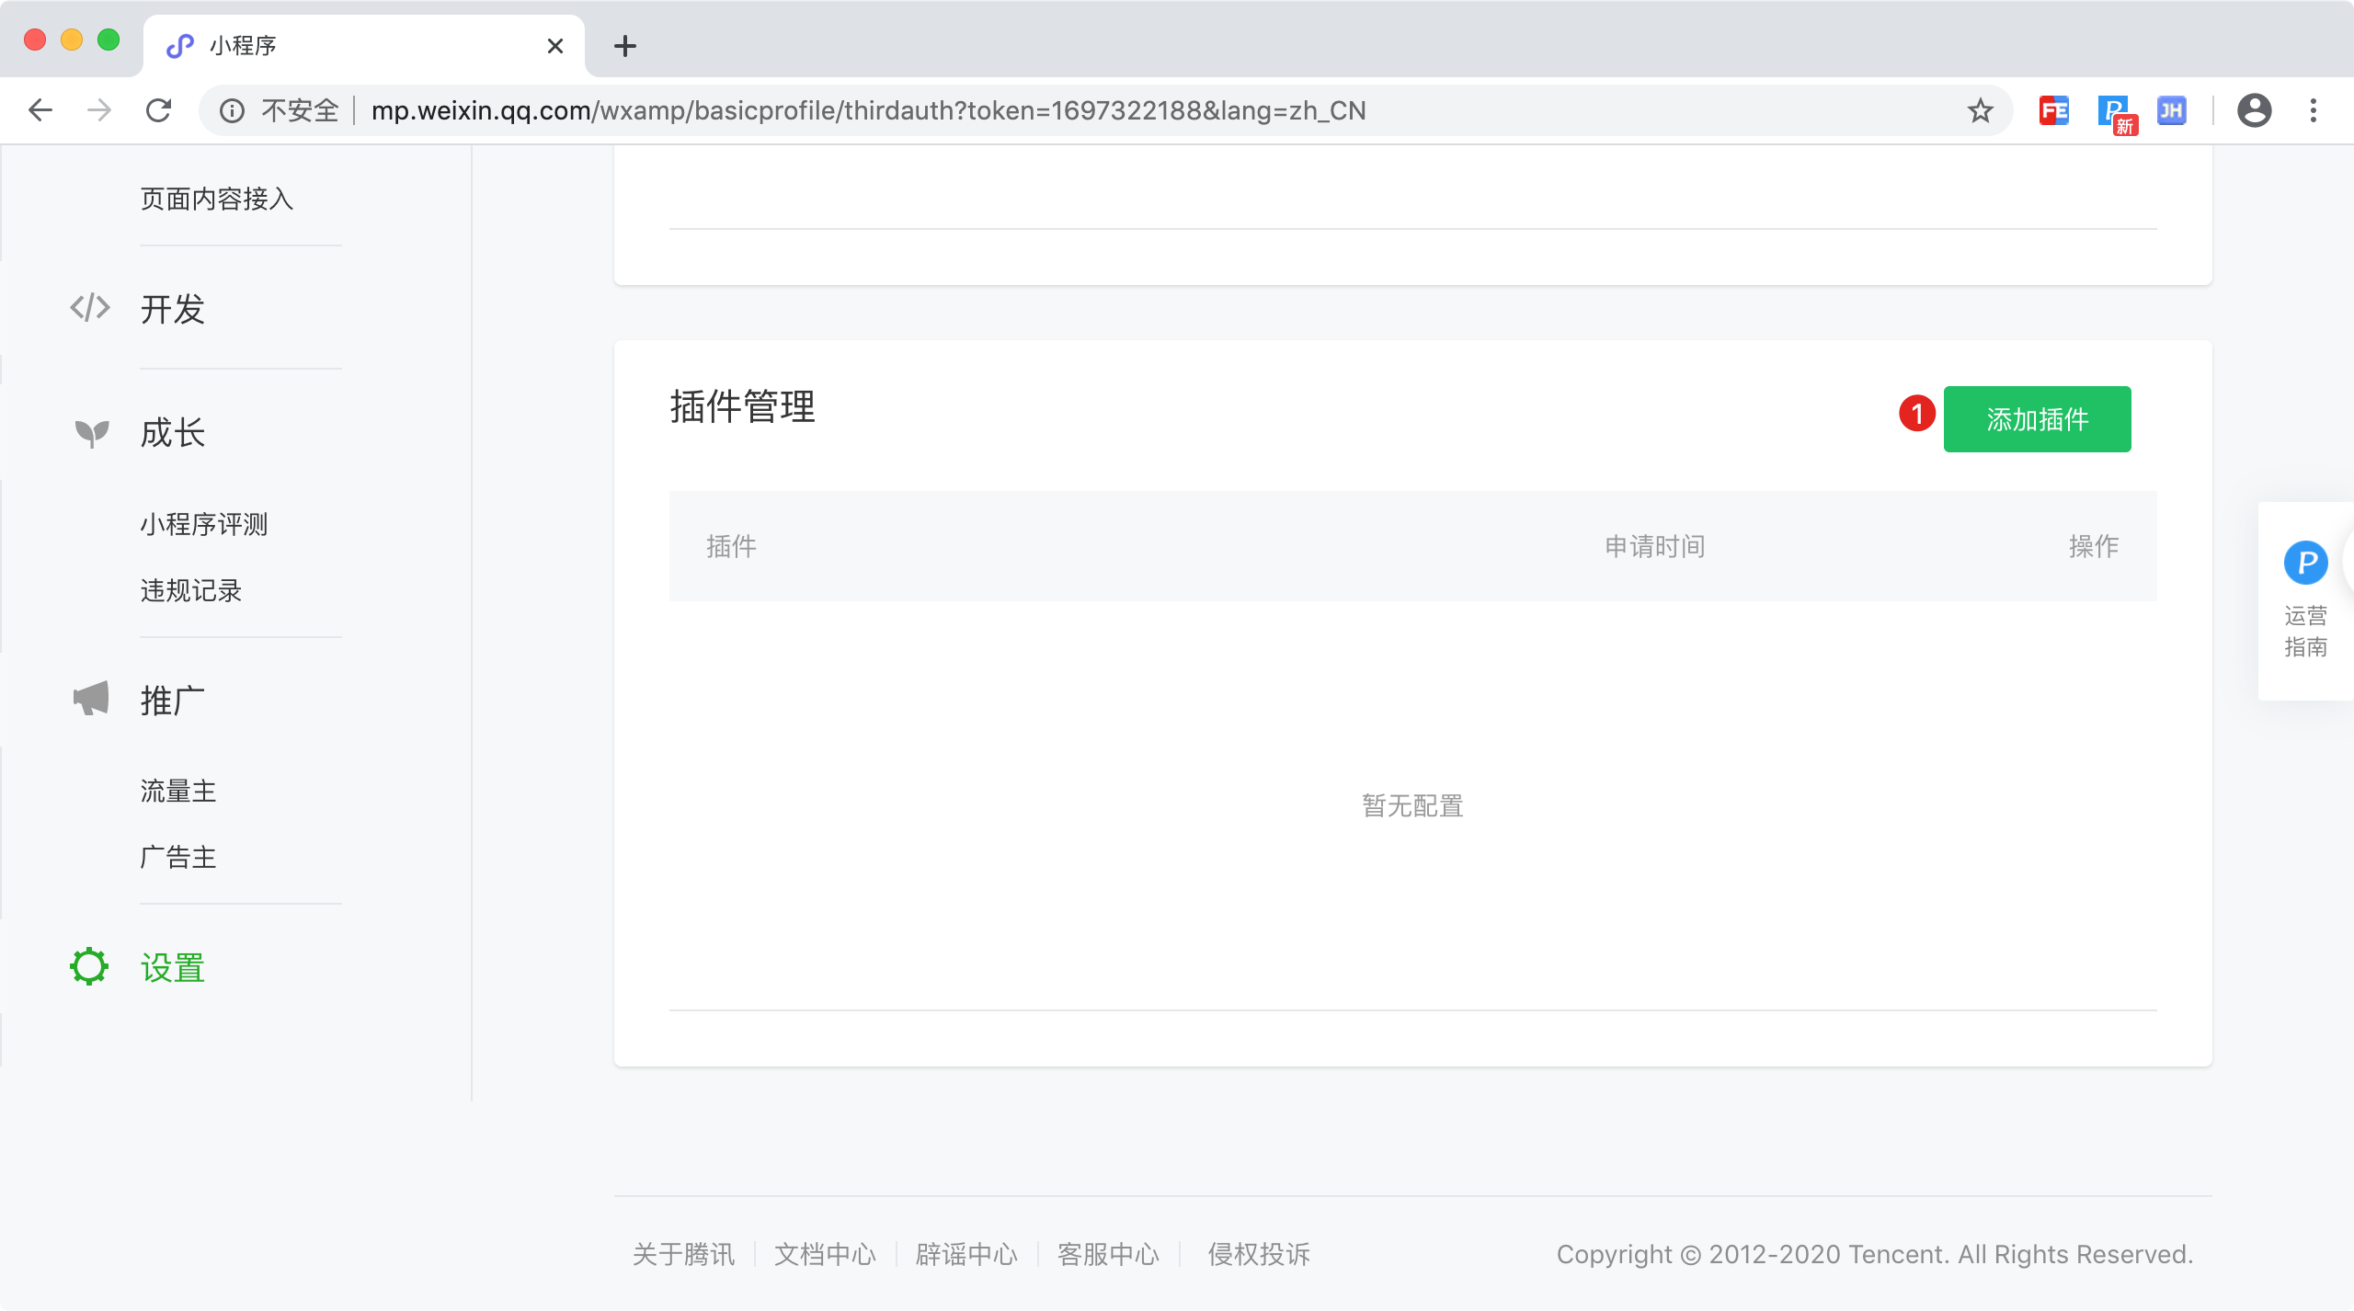Open 广告主 sidebar entry

coord(178,857)
